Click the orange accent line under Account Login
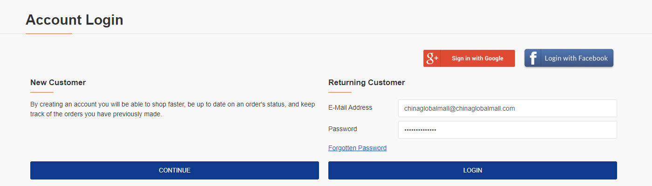Screen dimensions: 652x186 (49, 33)
